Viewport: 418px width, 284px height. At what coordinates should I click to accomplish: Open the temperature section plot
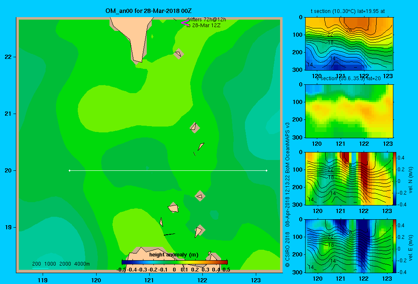coord(349,44)
